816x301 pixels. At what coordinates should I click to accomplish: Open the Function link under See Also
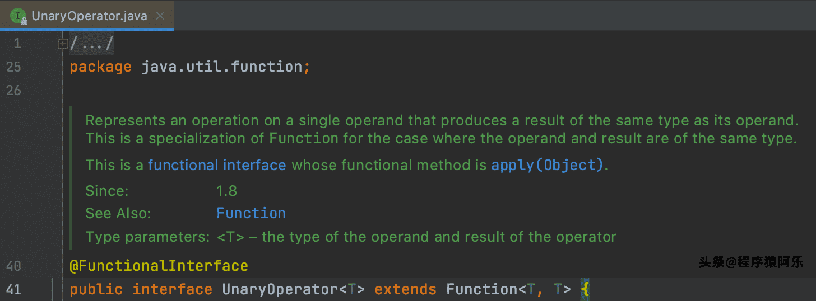coord(251,213)
